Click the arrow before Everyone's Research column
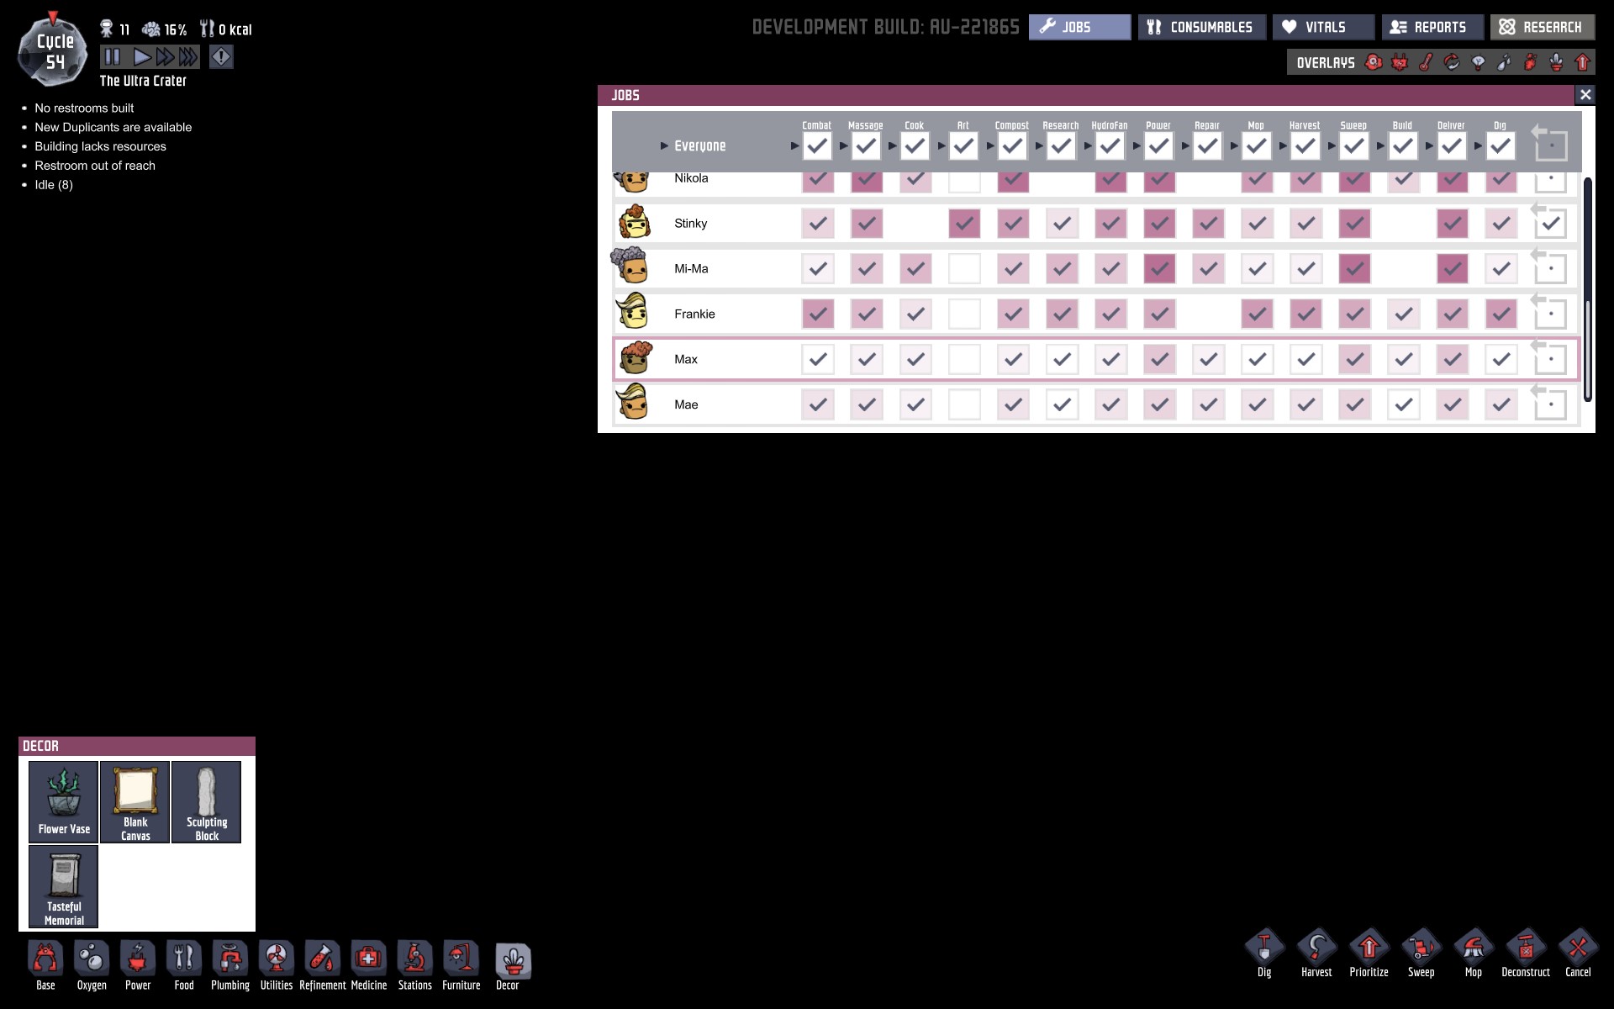 tap(1039, 146)
